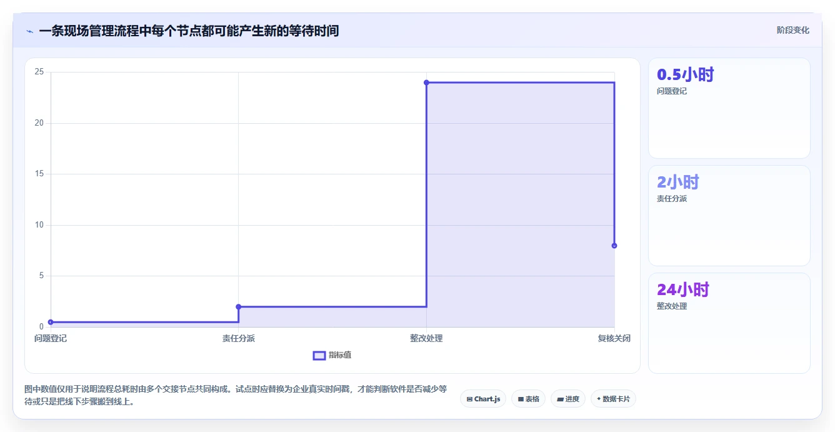Click the Chart.js tag icon
The width and height of the screenshot is (835, 432).
[469, 399]
